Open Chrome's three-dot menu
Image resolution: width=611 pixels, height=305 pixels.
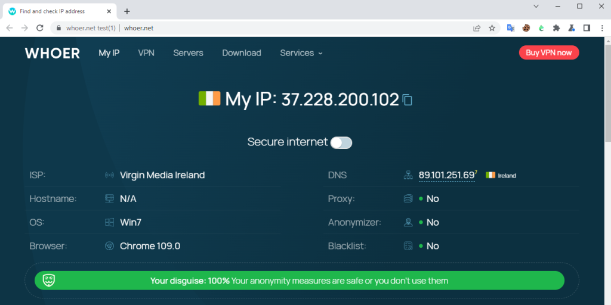(602, 28)
